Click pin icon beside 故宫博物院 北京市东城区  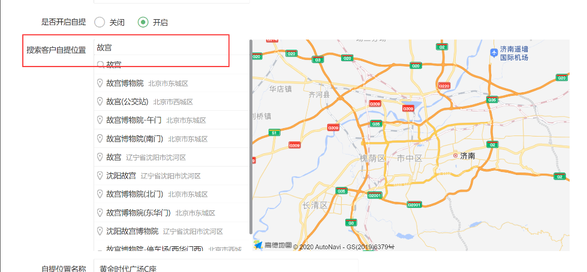[100, 83]
